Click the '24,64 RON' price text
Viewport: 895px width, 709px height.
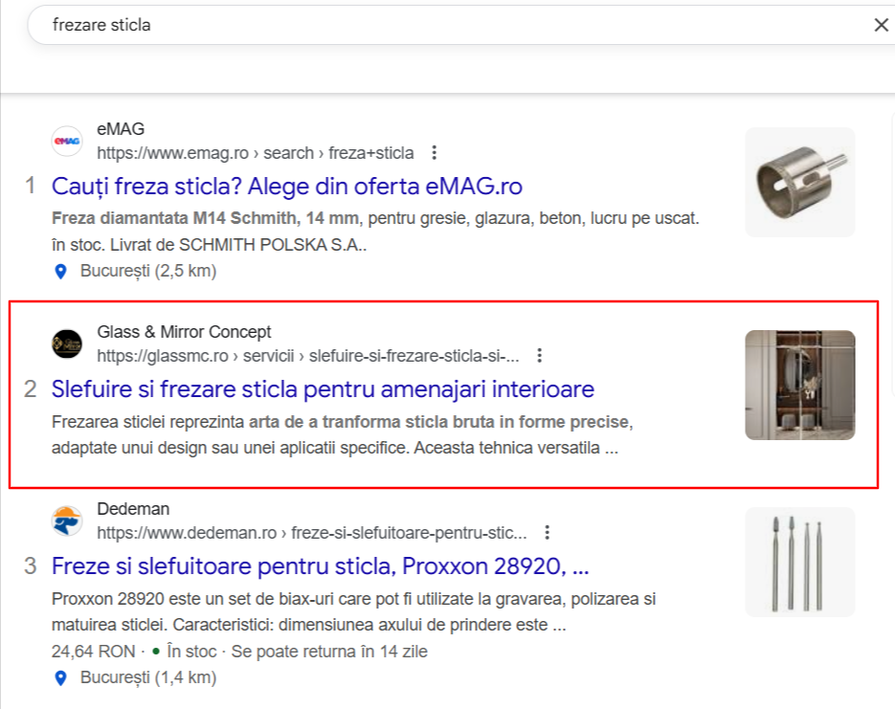click(93, 652)
